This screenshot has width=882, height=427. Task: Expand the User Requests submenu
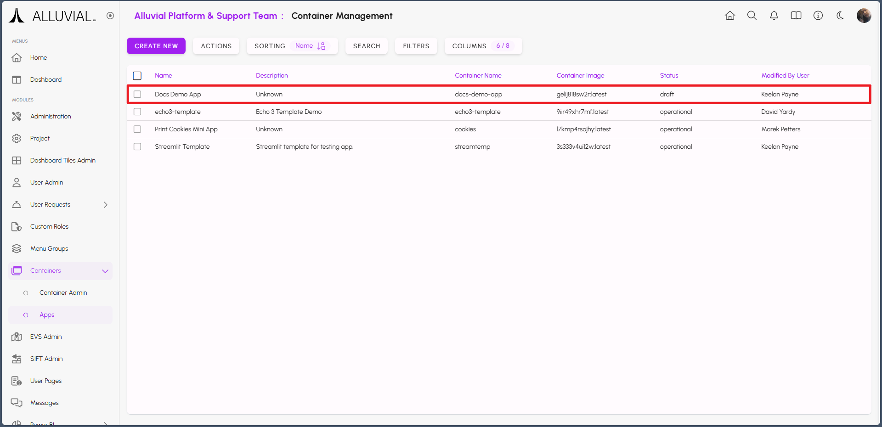coord(105,205)
